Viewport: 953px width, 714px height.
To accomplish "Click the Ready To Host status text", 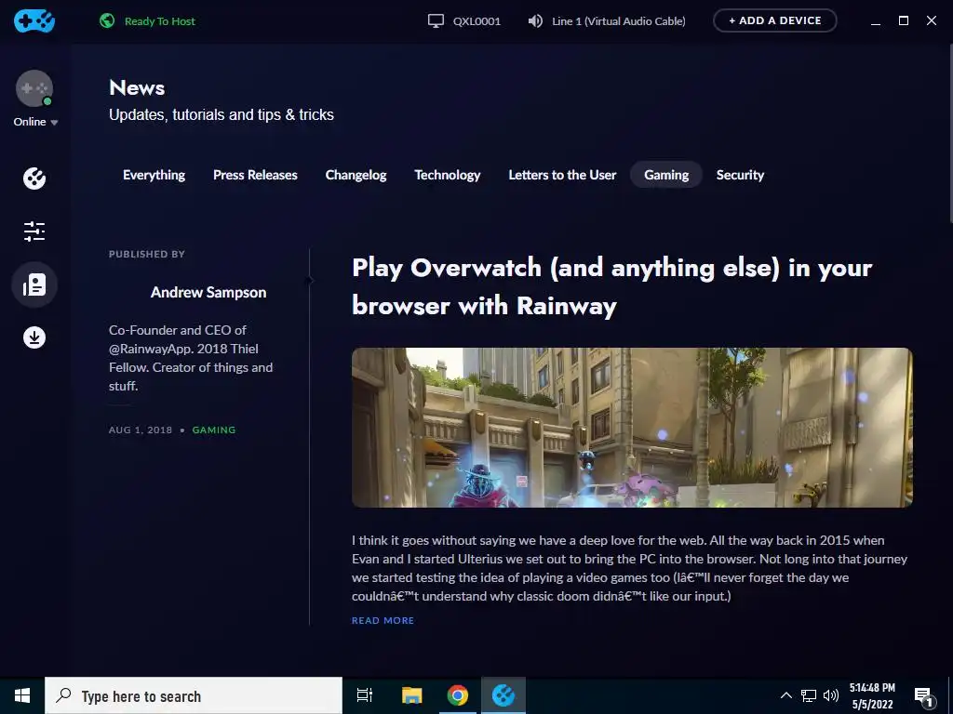I will pos(160,21).
